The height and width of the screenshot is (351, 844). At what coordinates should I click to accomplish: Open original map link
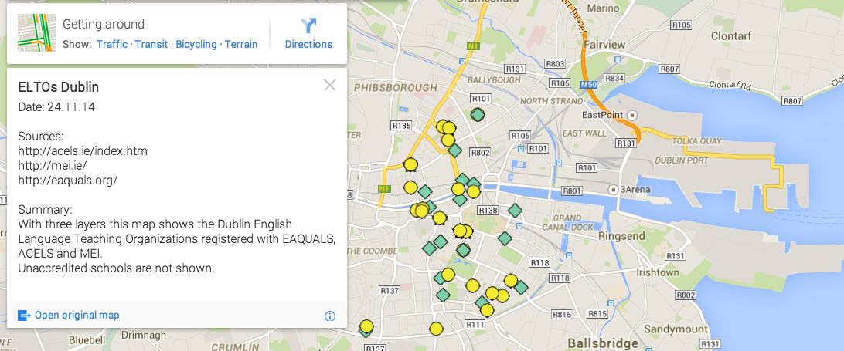pyautogui.click(x=77, y=315)
